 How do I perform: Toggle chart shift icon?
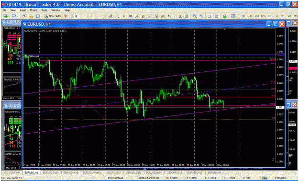[x=216, y=16]
